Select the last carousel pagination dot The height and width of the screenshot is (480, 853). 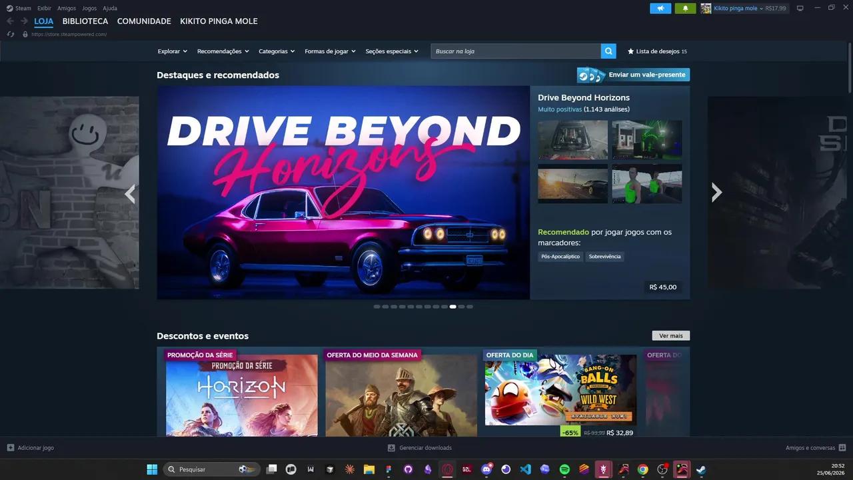470,307
